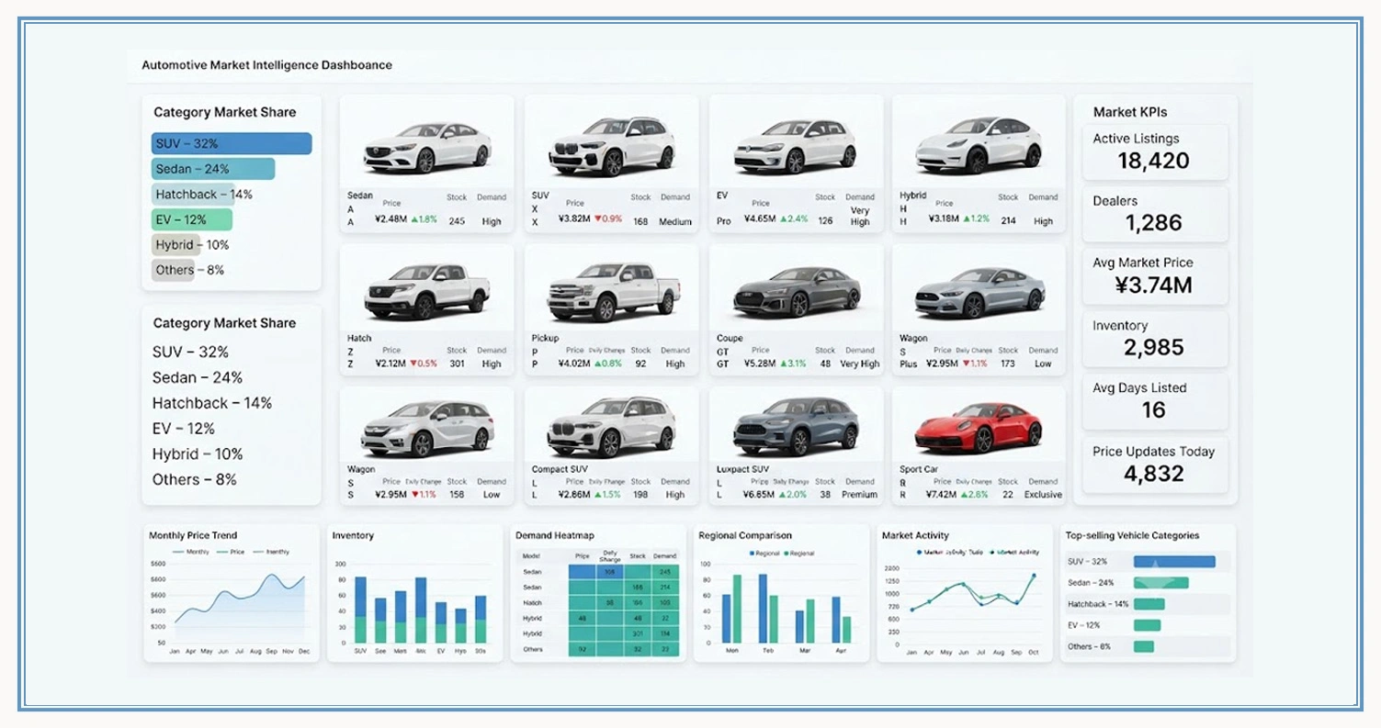Click the large-text Others – 8% entry

(x=195, y=479)
